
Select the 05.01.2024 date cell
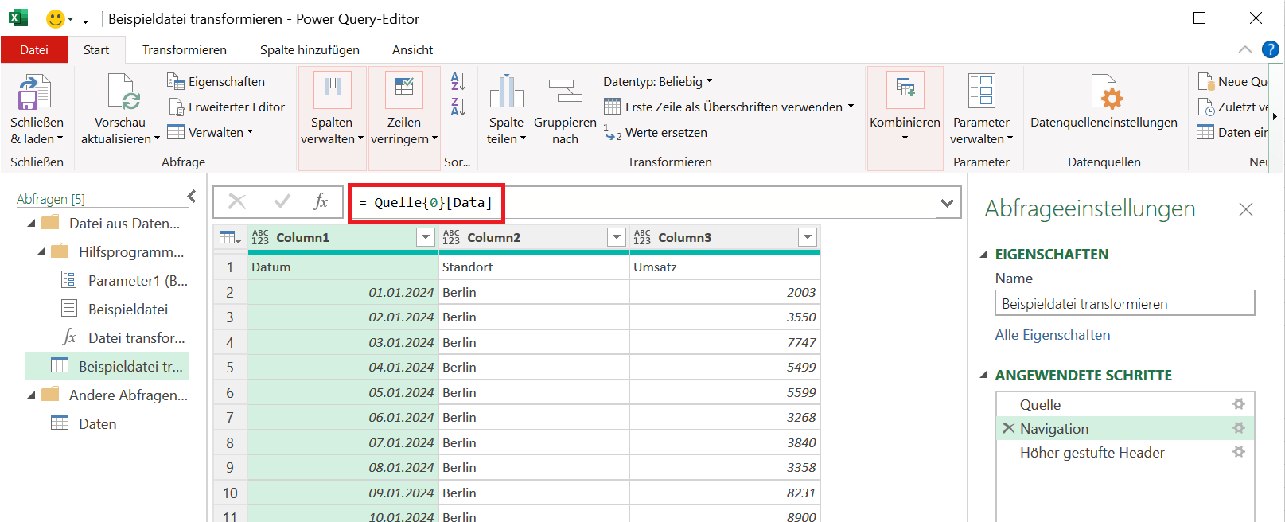coord(343,392)
